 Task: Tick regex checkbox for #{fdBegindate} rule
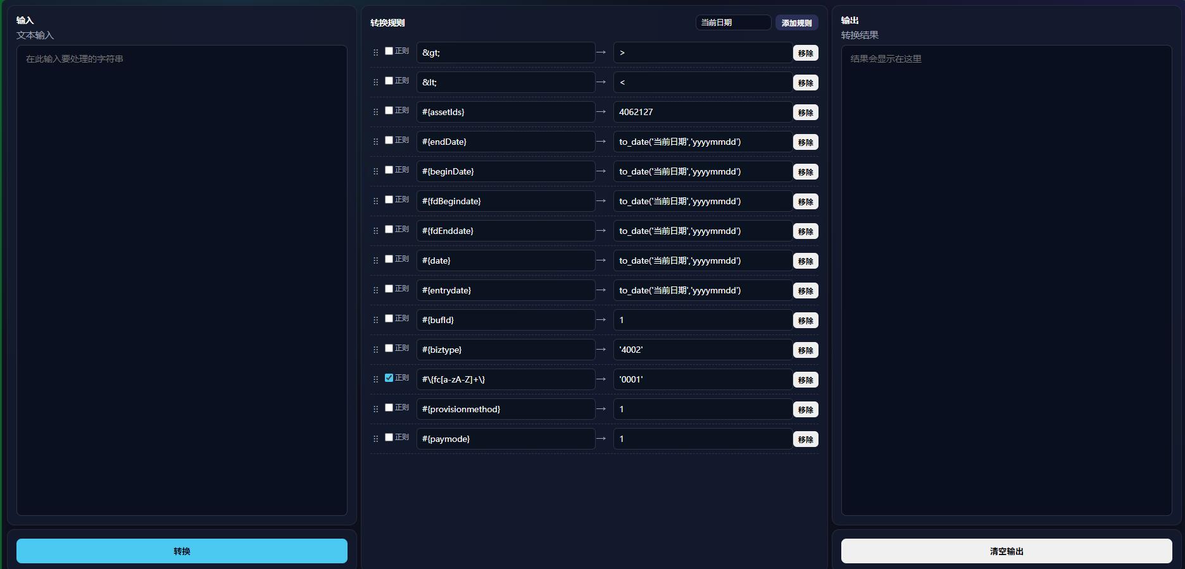pyautogui.click(x=389, y=199)
